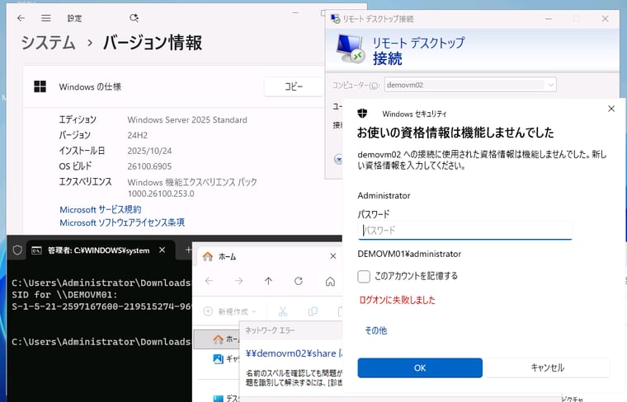The width and height of the screenshot is (627, 402).
Task: Click the File Explorer up arrow
Action: [269, 281]
